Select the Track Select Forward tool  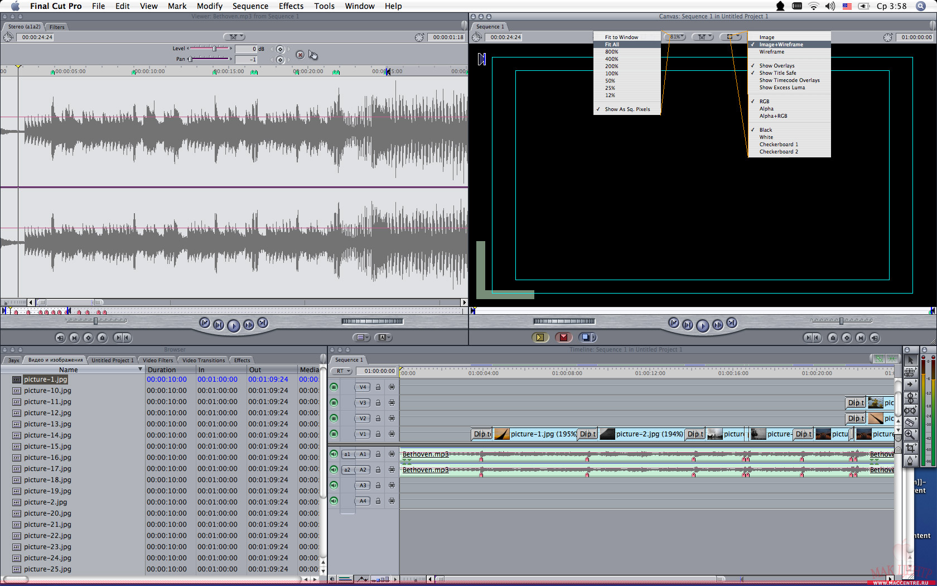[910, 385]
